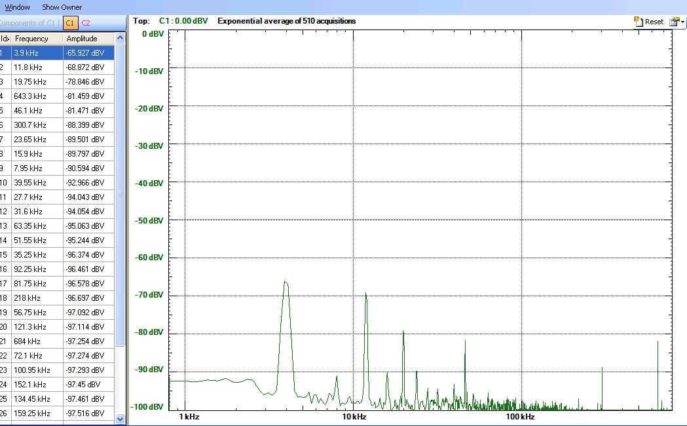Select the 11.8 kHz frequency cell

pyautogui.click(x=37, y=67)
